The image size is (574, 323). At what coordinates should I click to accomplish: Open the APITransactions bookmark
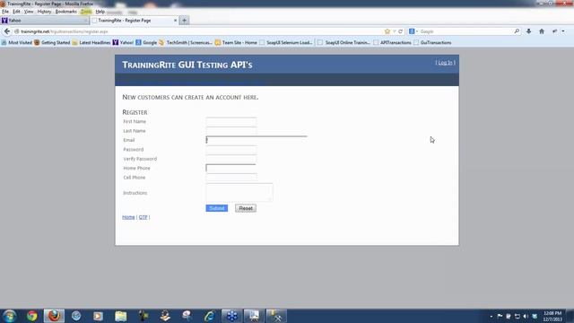[x=393, y=42]
